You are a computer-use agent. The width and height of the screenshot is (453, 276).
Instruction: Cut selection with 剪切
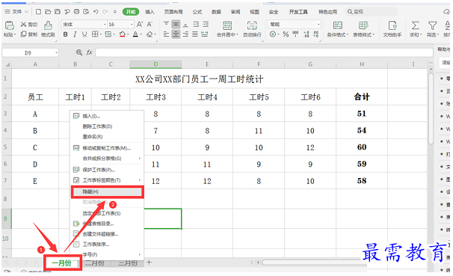(x=29, y=25)
